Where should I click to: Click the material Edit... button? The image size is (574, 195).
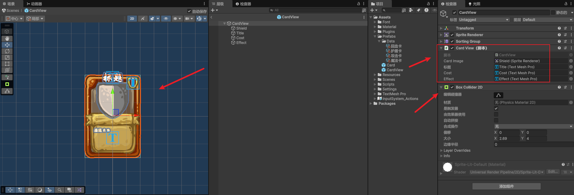coord(553,172)
